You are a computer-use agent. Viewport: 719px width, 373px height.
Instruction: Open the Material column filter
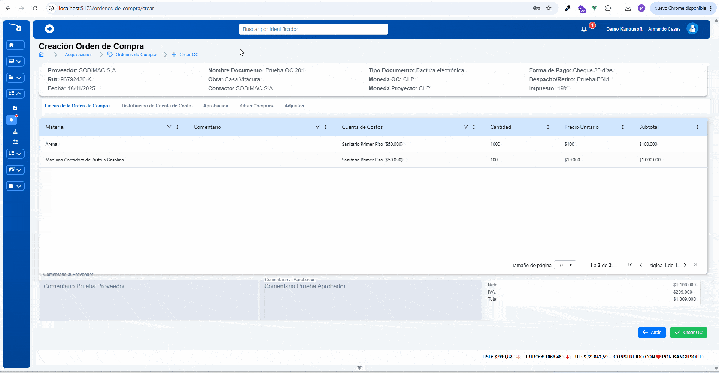click(169, 127)
